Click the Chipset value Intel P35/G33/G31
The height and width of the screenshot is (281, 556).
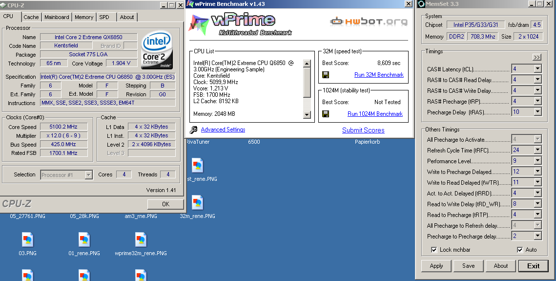(475, 25)
